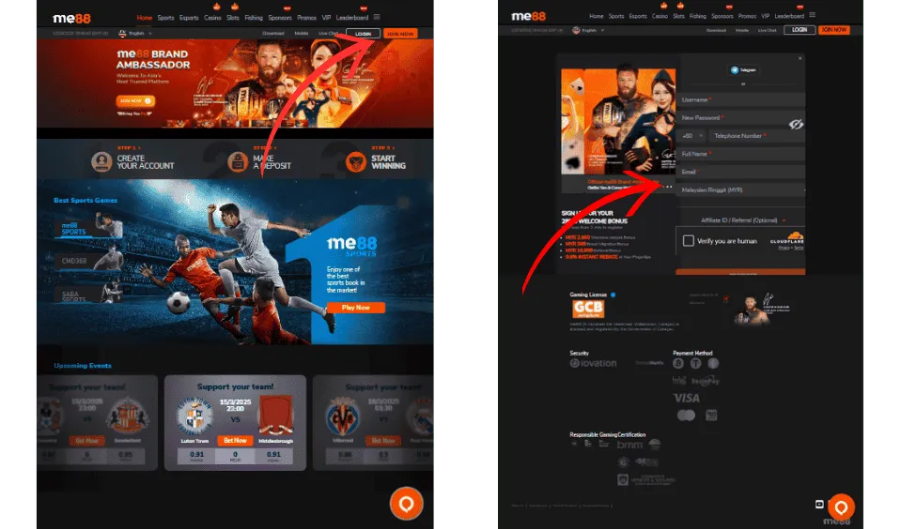Click the Username input field
Image resolution: width=901 pixels, height=529 pixels.
click(740, 99)
